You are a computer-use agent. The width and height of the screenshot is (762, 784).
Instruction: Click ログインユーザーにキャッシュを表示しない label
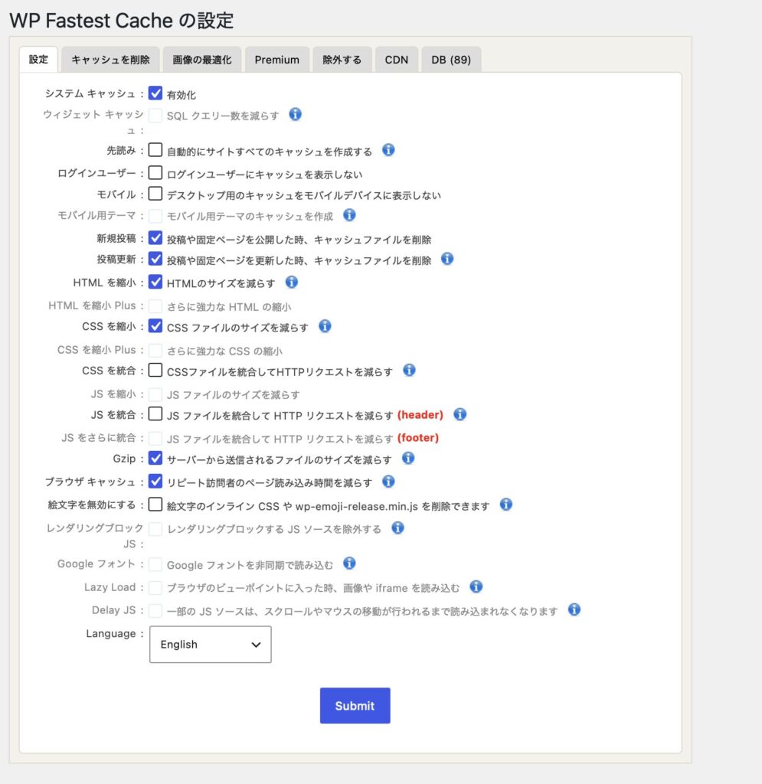click(264, 175)
